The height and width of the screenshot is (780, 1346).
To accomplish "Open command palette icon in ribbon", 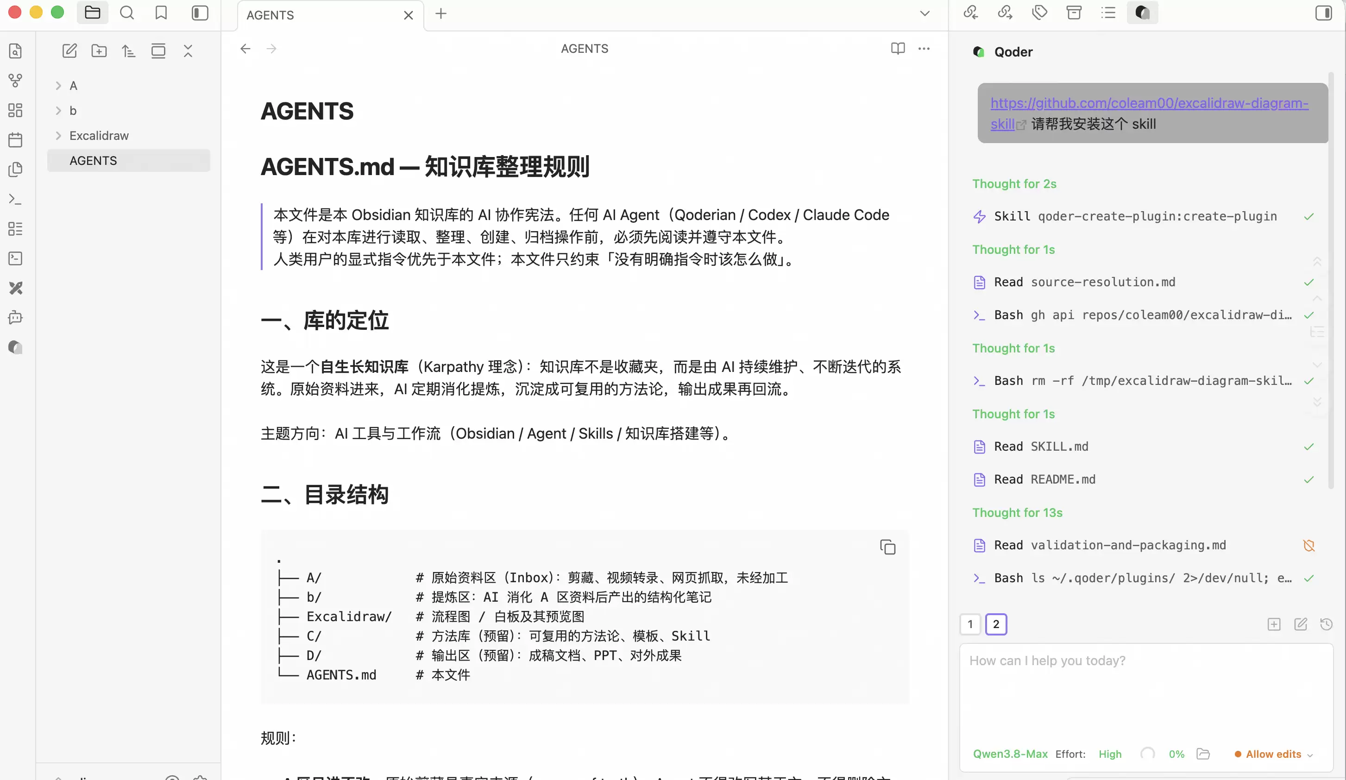I will pos(15,199).
